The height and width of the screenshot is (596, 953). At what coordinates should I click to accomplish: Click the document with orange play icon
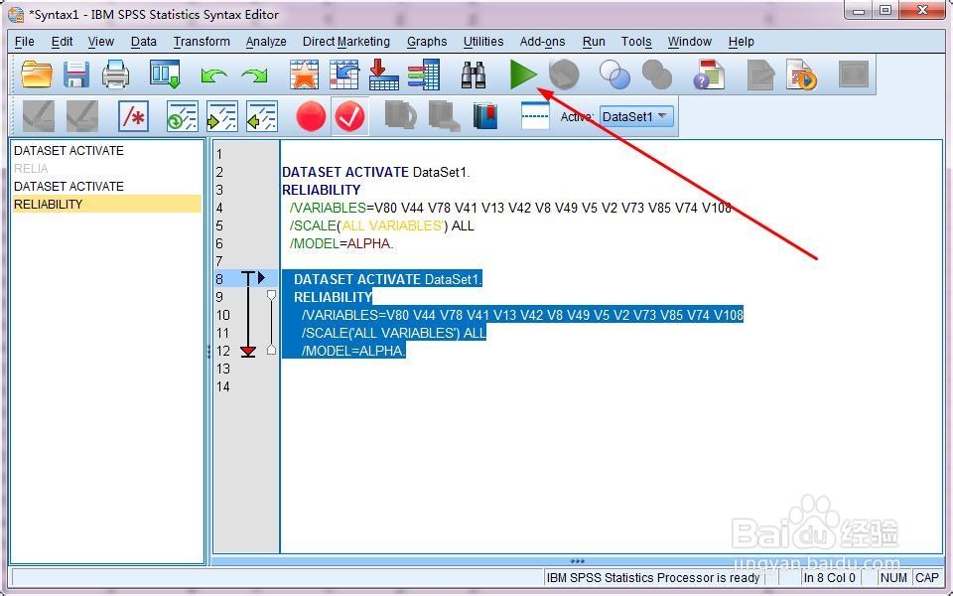click(x=801, y=74)
